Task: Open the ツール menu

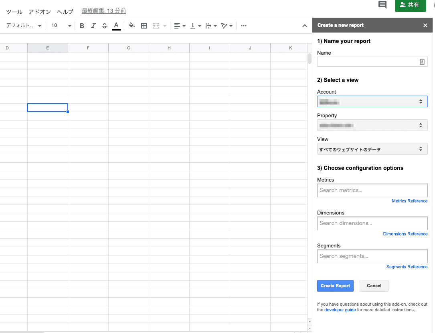Action: pyautogui.click(x=14, y=12)
